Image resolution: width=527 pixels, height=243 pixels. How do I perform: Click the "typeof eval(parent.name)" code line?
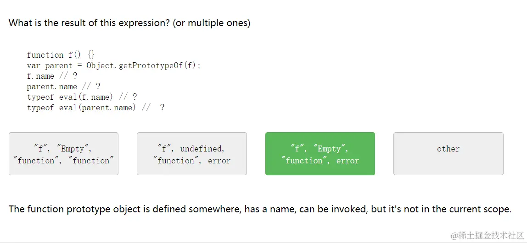pyautogui.click(x=95, y=108)
